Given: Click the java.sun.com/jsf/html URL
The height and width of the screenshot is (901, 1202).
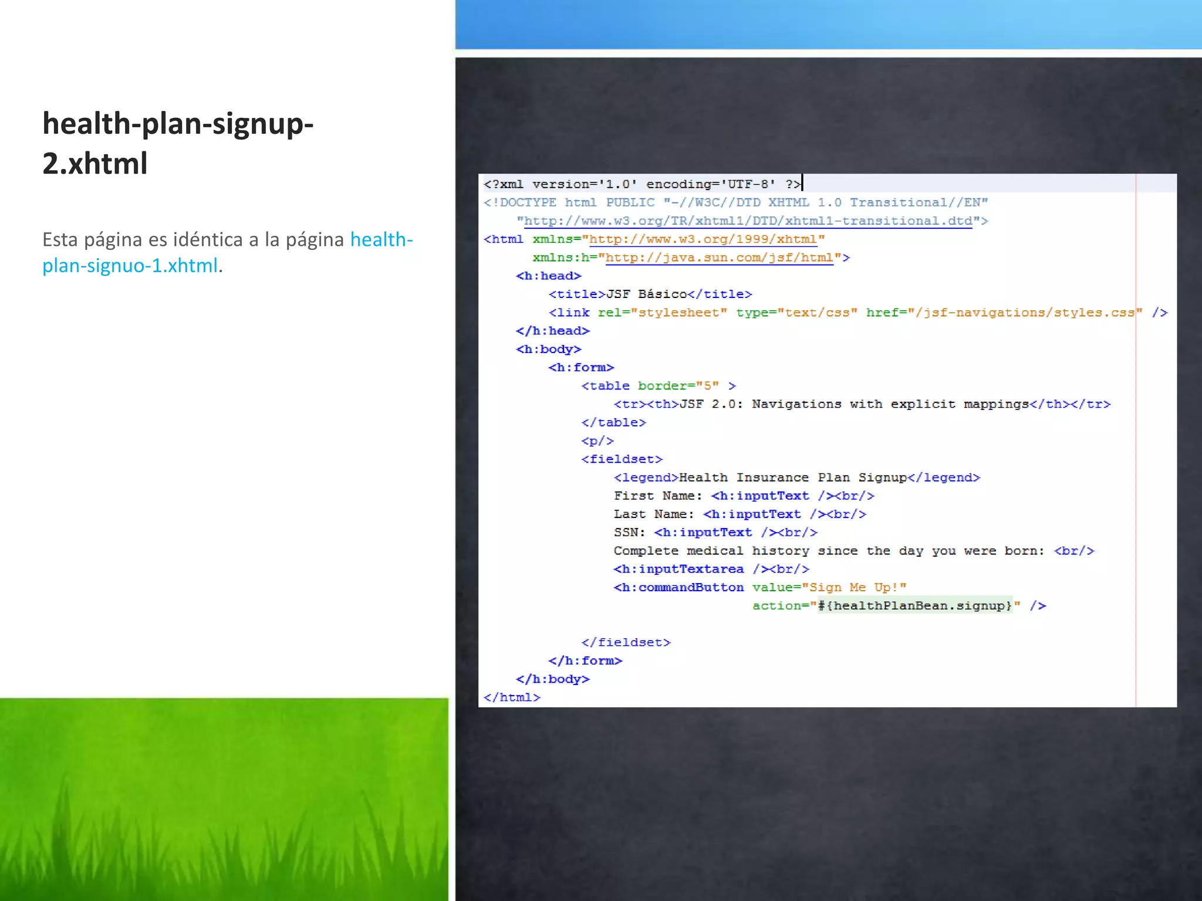Looking at the screenshot, I should click(x=719, y=258).
